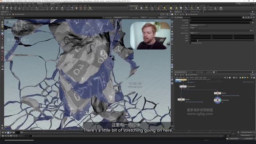
Task: Click the first Offset value field
Action: coord(200,38)
